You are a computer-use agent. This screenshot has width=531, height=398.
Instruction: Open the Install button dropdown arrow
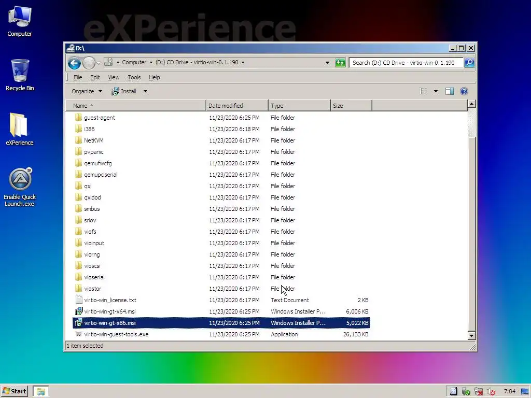145,91
